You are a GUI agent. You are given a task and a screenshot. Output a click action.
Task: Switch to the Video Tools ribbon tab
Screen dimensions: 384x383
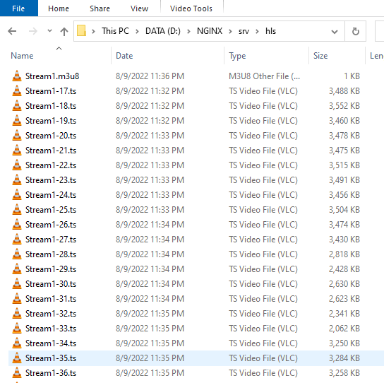tap(191, 8)
